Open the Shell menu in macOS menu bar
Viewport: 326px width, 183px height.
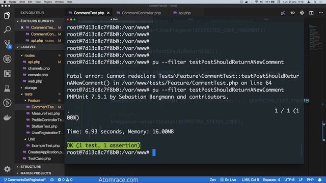coord(22,2)
